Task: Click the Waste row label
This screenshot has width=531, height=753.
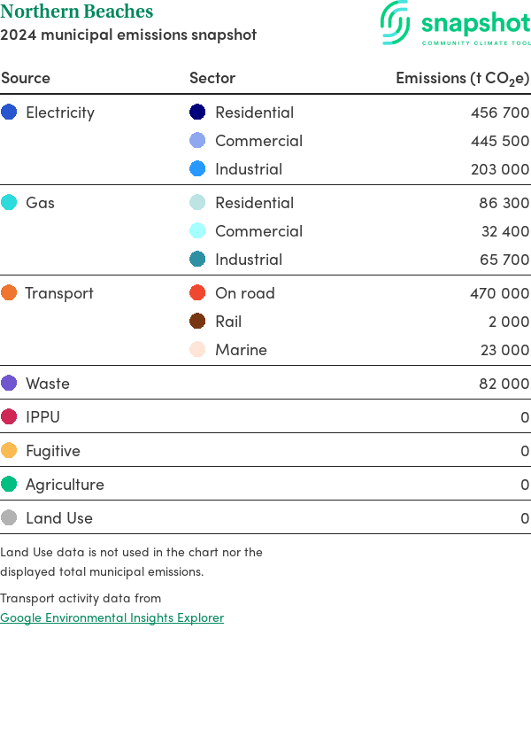Action: pos(48,384)
